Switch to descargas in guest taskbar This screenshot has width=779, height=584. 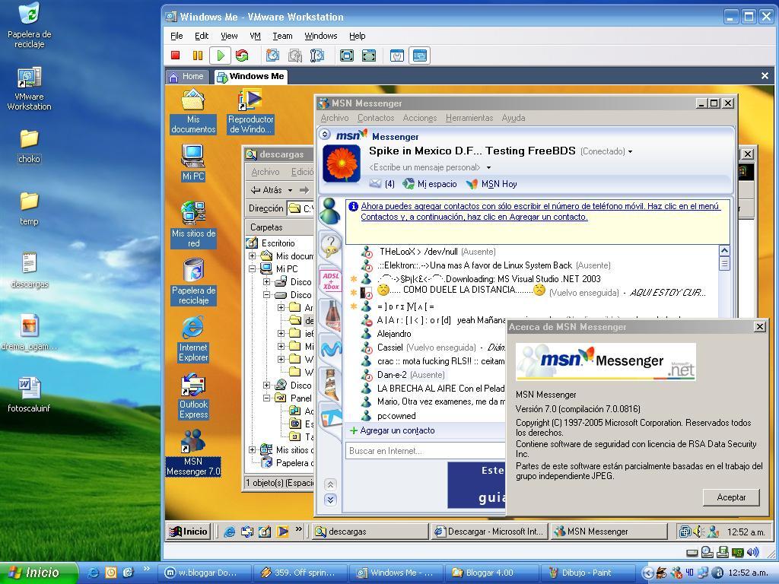pyautogui.click(x=370, y=532)
